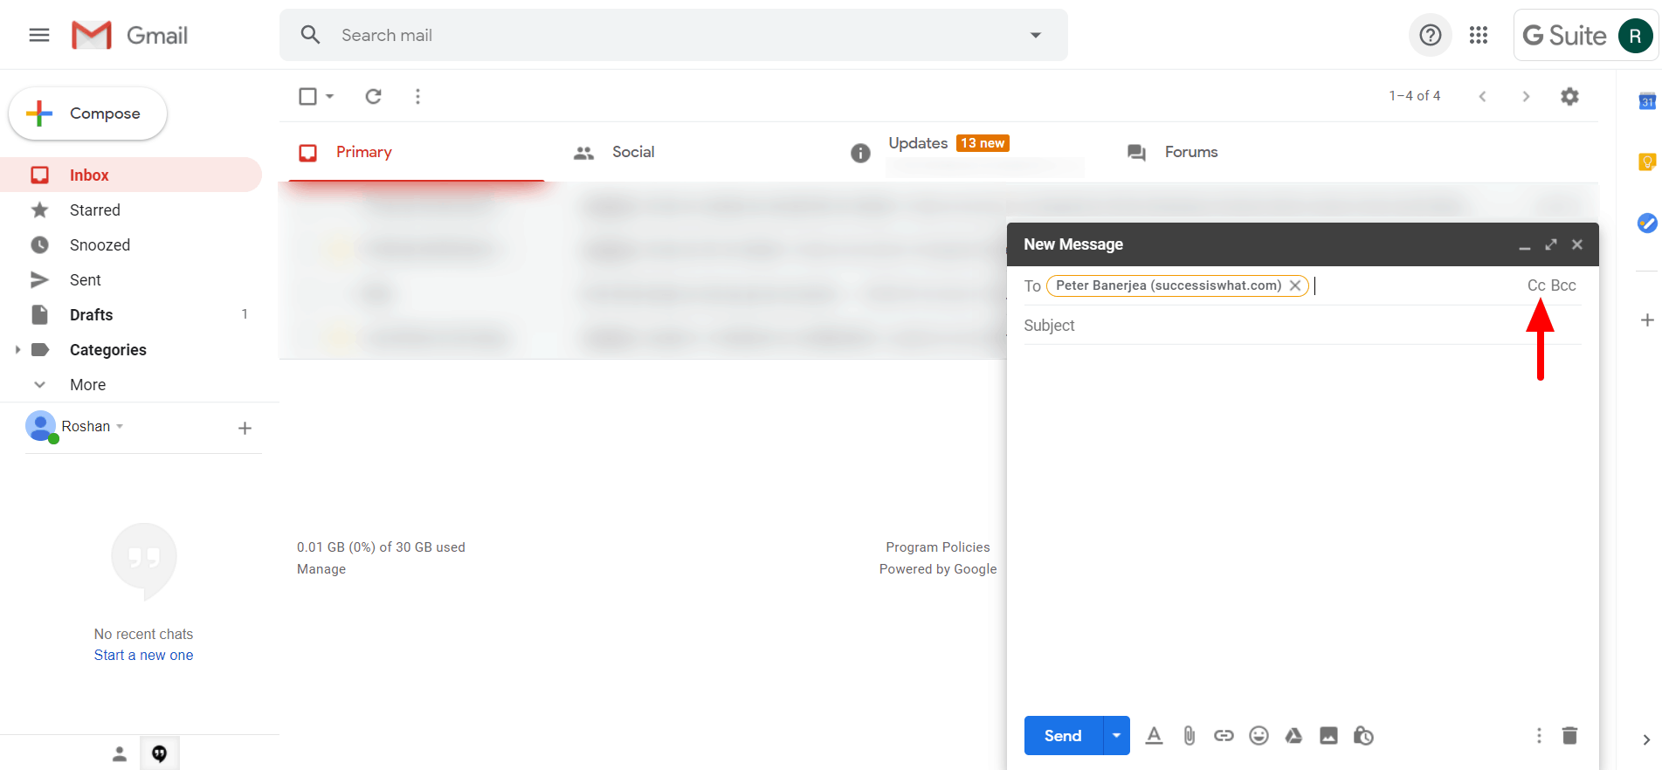
Task: Refresh the inbox mail list
Action: [x=373, y=96]
